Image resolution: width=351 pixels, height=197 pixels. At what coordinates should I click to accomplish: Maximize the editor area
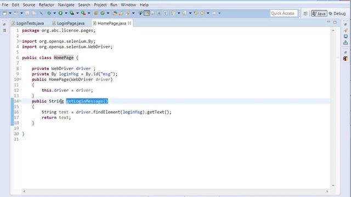point(335,22)
